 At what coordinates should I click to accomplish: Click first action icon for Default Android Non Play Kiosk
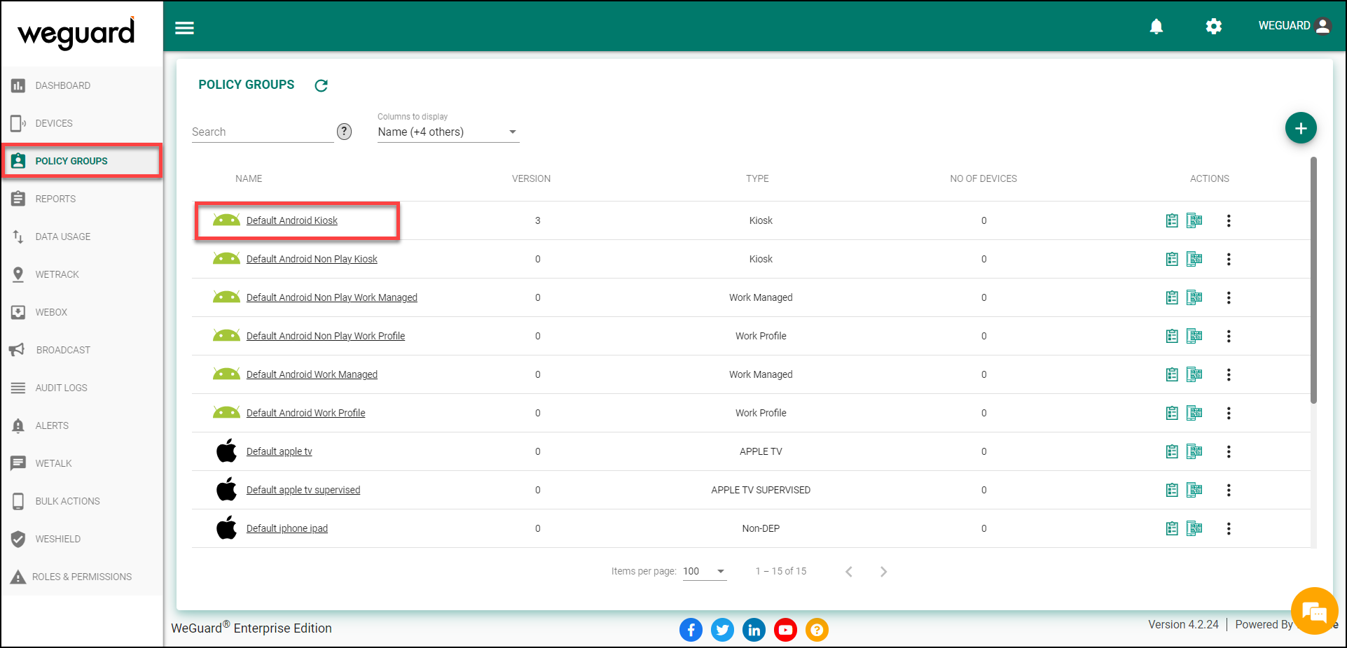pos(1172,259)
